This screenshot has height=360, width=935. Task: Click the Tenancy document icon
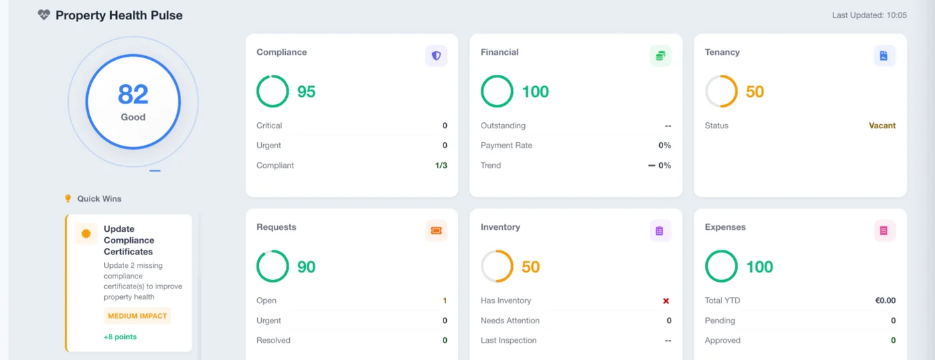click(884, 56)
